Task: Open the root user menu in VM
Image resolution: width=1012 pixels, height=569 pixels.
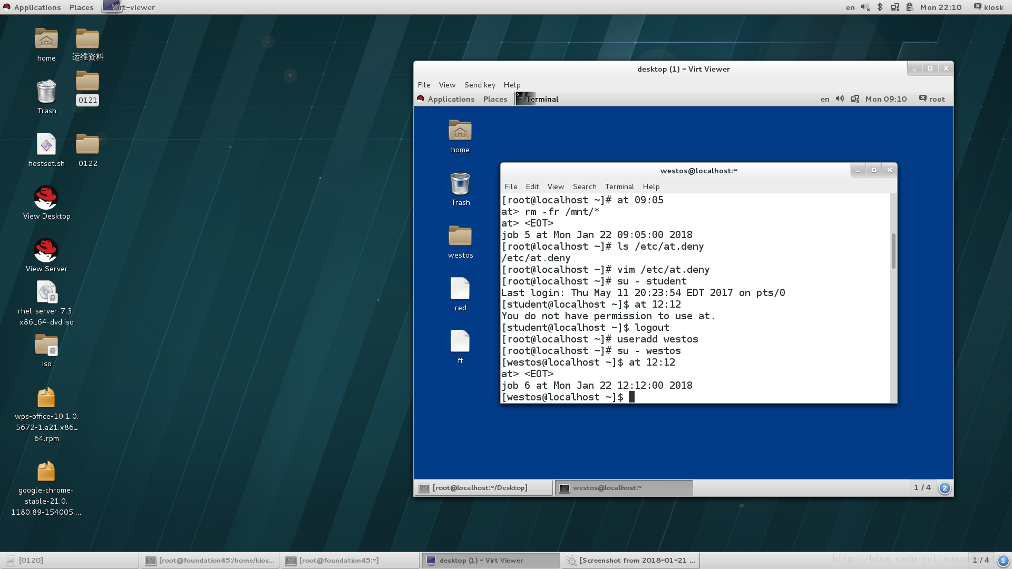Action: [932, 99]
